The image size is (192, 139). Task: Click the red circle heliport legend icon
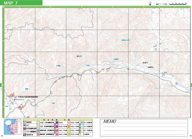[x=25, y=132]
